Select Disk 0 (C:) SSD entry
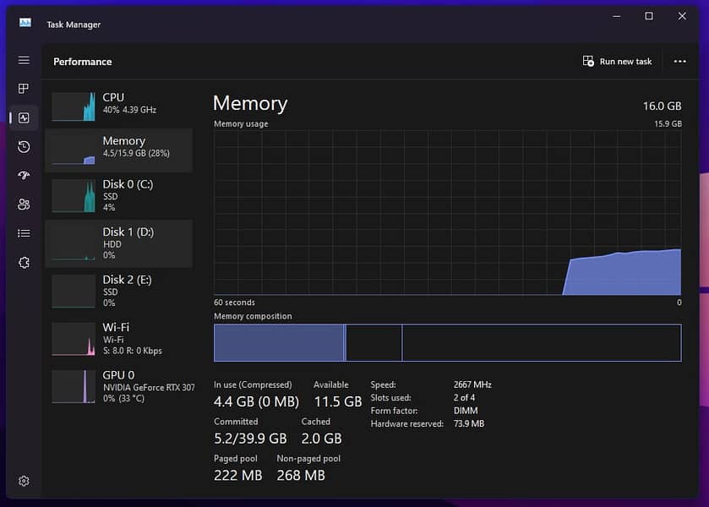The width and height of the screenshot is (709, 507). 119,196
